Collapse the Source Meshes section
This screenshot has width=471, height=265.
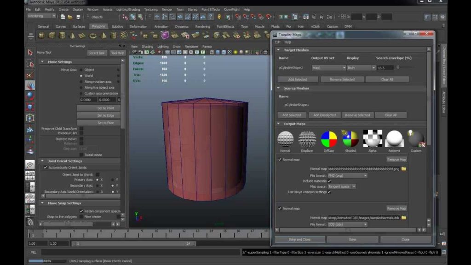coord(278,88)
